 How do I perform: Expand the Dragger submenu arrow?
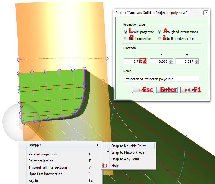97,145
